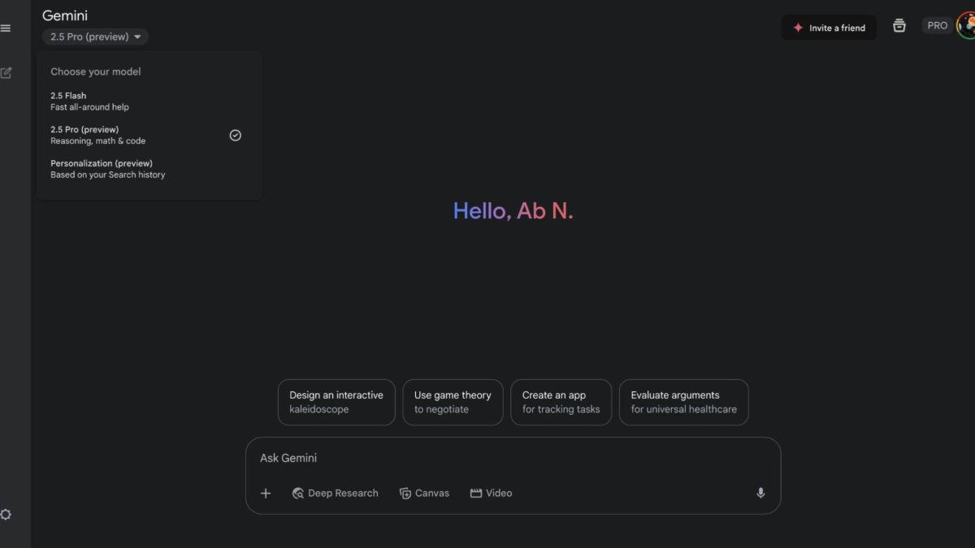Pick the Design an interactive kaleidoscope suggestion
This screenshot has width=975, height=548.
tap(336, 402)
